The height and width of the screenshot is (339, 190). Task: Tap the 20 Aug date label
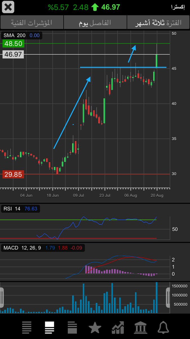tap(157, 195)
